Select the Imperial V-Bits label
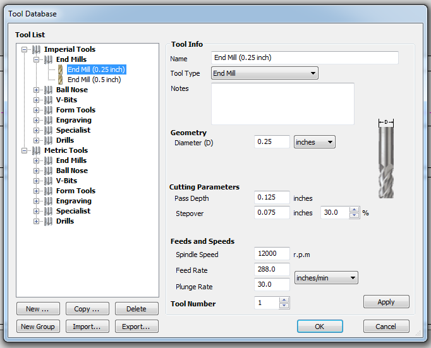 66,100
